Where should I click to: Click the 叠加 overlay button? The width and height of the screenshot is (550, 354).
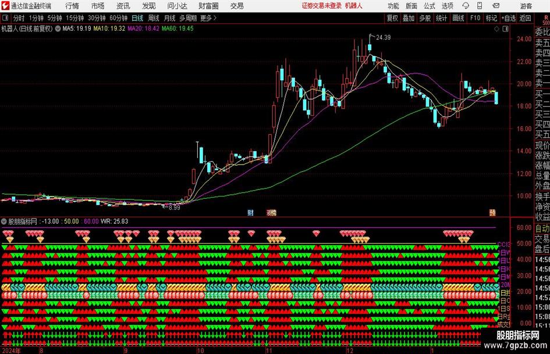pos(409,18)
